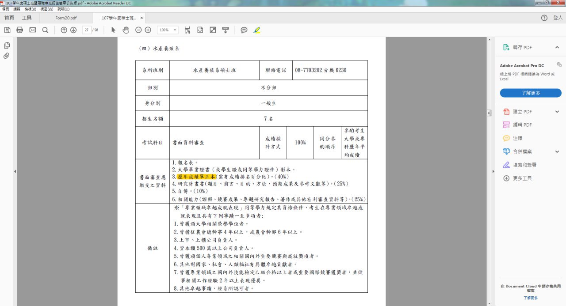Open the magnifier search tool
The width and height of the screenshot is (566, 306).
45,30
